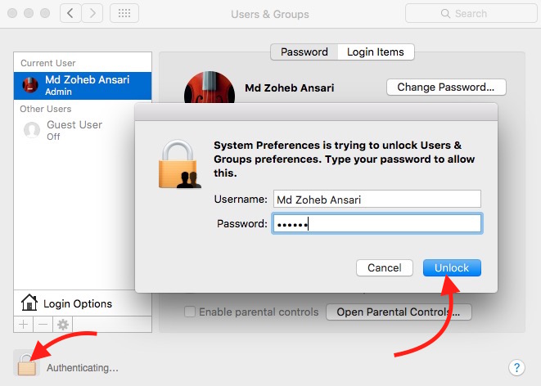Switch to the Login Items tab
This screenshot has width=541, height=386.
(x=376, y=52)
